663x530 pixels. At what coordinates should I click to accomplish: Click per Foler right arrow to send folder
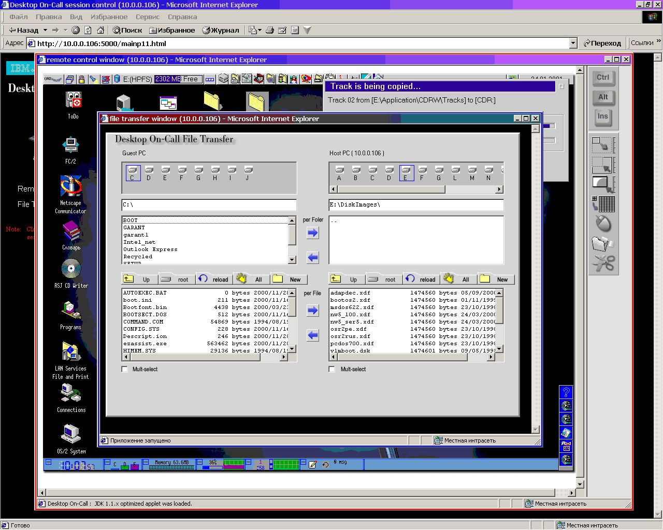tap(312, 233)
